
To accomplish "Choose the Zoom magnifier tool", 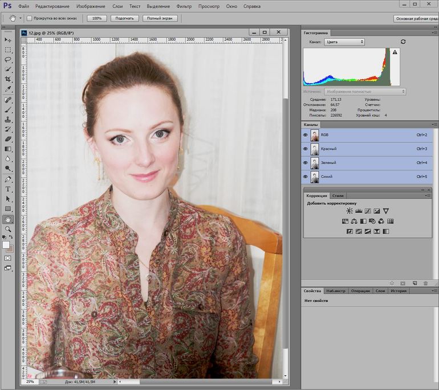I will click(8, 228).
